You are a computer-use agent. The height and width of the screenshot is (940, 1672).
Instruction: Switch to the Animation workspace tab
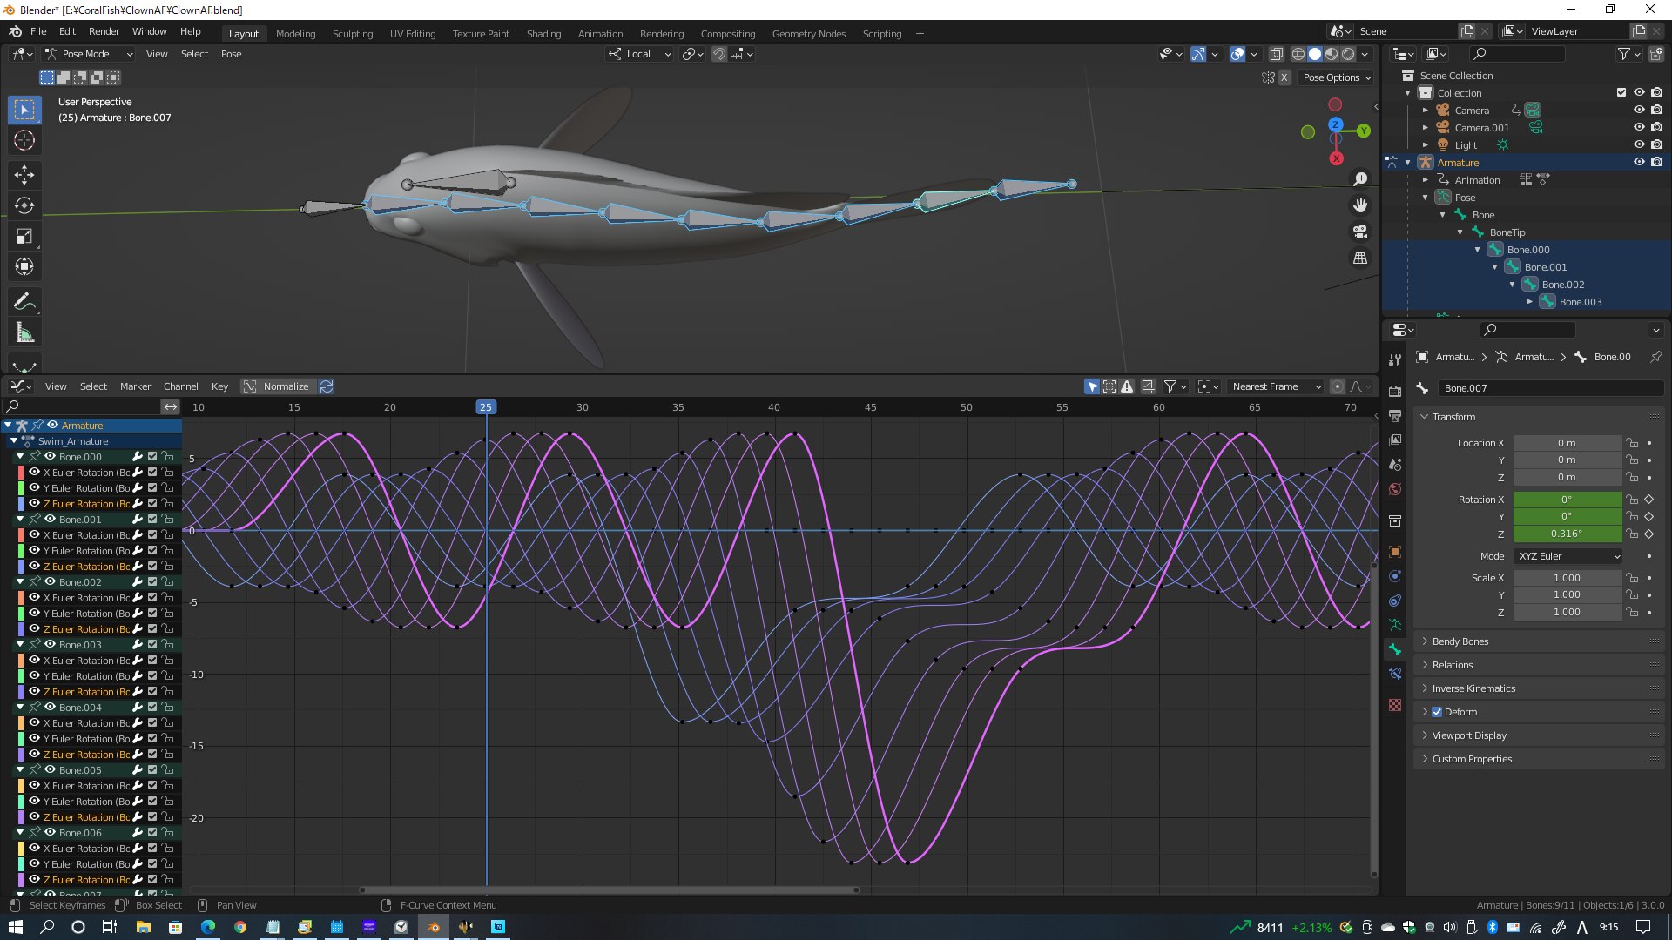[x=600, y=34]
